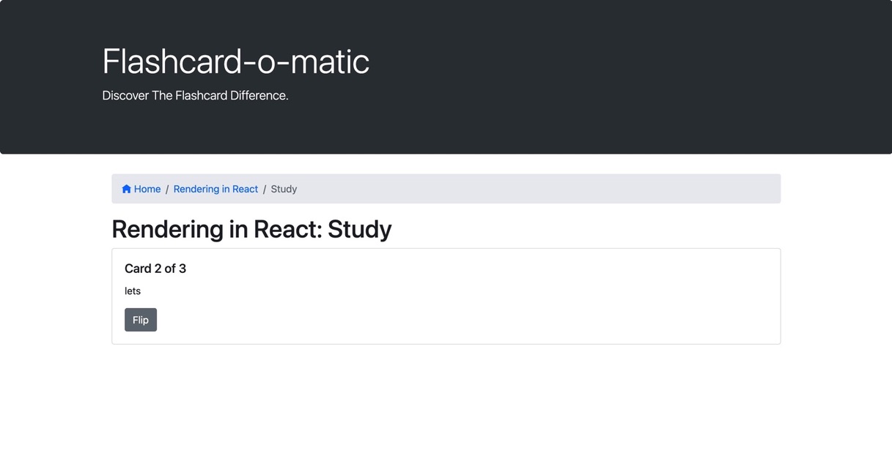892x472 pixels.
Task: Click the Discover The Flashcard Difference tagline
Action: point(195,95)
